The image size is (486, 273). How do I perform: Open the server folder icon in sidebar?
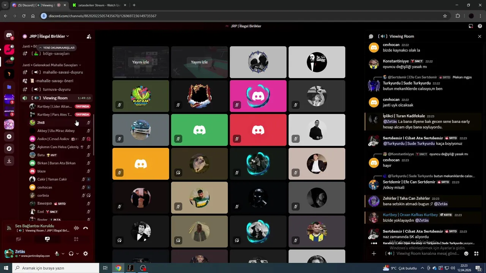pyautogui.click(x=9, y=87)
